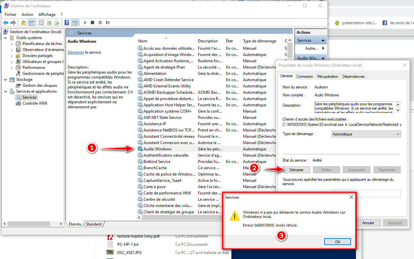Click the Export list toolbar icon
Screen dimensions: 414x259
point(57,23)
